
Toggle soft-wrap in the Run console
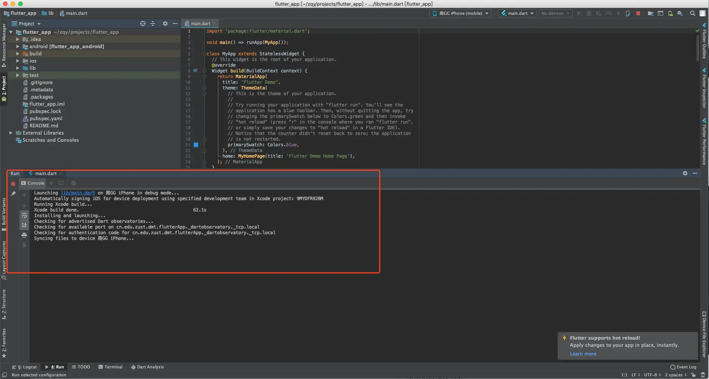click(24, 215)
